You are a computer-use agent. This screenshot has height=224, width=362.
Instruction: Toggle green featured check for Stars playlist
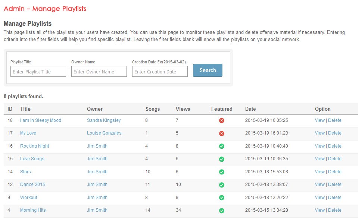222,172
